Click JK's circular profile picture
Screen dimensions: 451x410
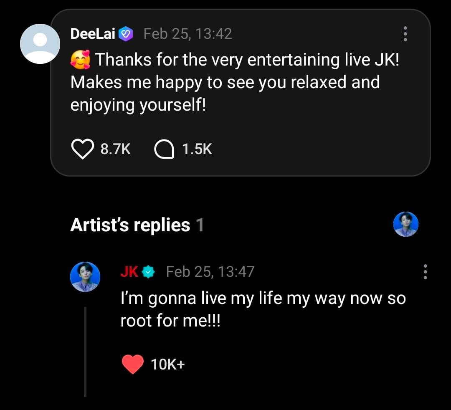(x=85, y=276)
